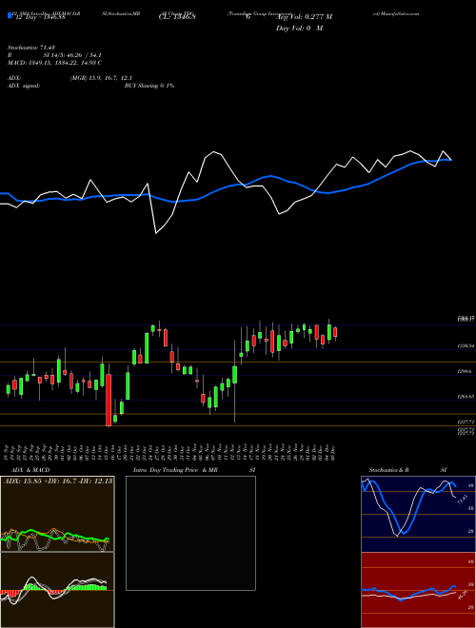Click the 'Intra Day Trading Price & MRSI' title
This screenshot has height=628, width=476.
(x=194, y=470)
